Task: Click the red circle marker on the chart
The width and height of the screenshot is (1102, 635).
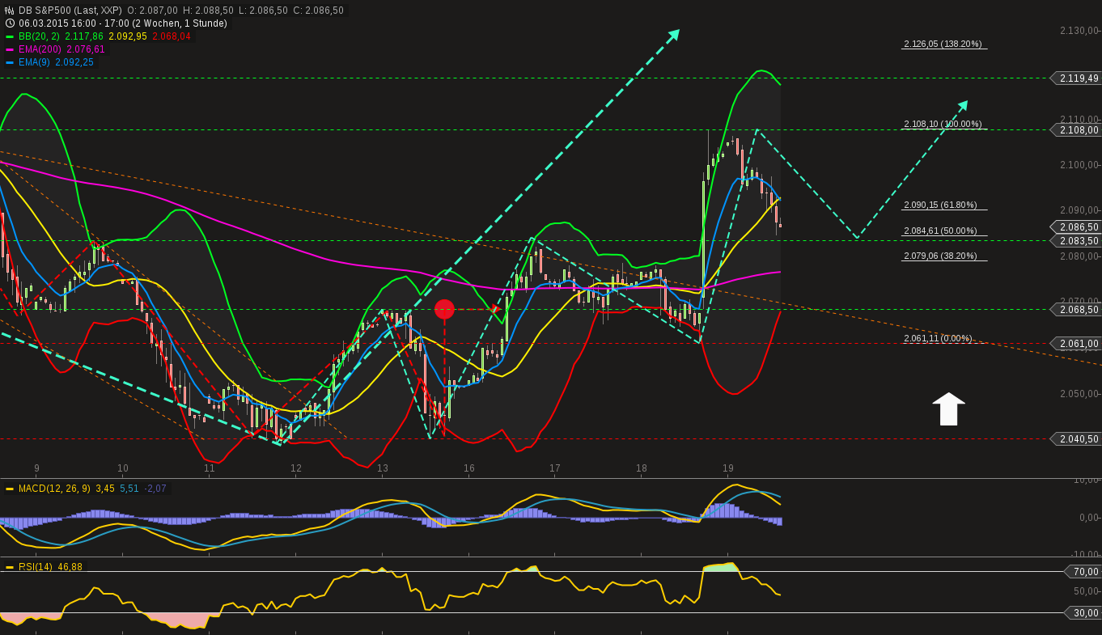Action: coord(444,307)
